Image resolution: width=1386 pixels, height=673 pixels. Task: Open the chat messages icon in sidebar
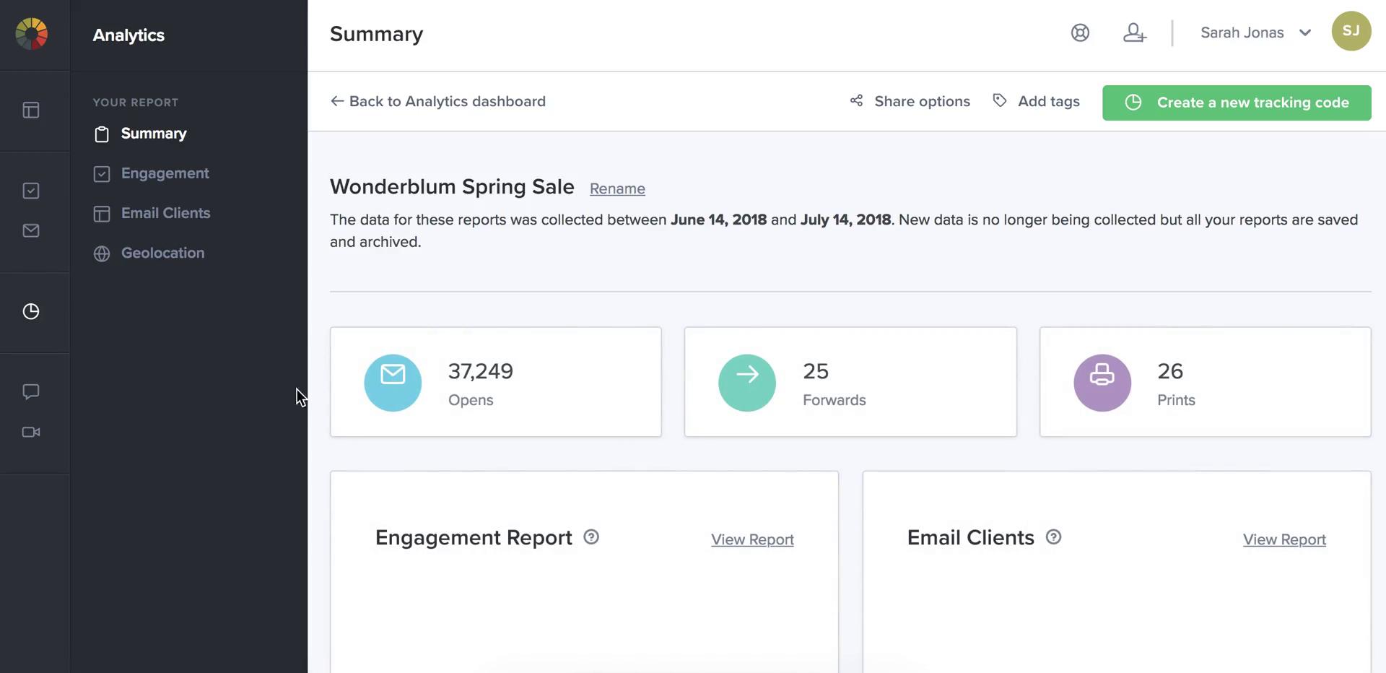pos(30,391)
